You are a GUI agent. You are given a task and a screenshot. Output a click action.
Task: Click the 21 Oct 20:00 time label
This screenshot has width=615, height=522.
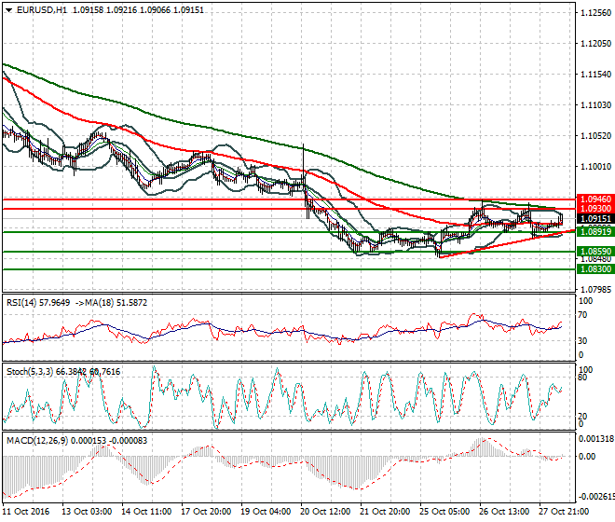[385, 512]
